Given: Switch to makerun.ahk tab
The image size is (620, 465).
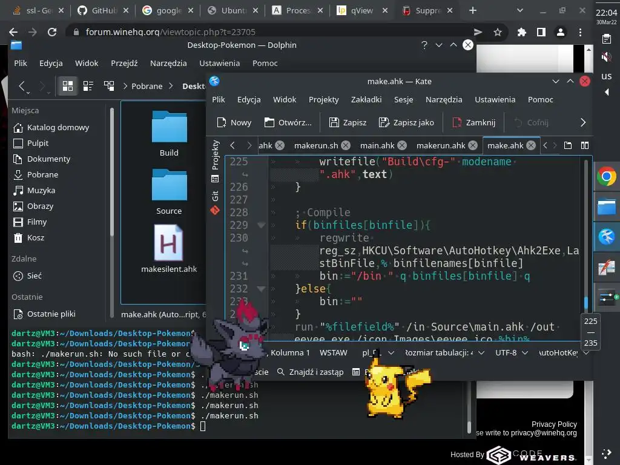Looking at the screenshot, I should [x=441, y=145].
